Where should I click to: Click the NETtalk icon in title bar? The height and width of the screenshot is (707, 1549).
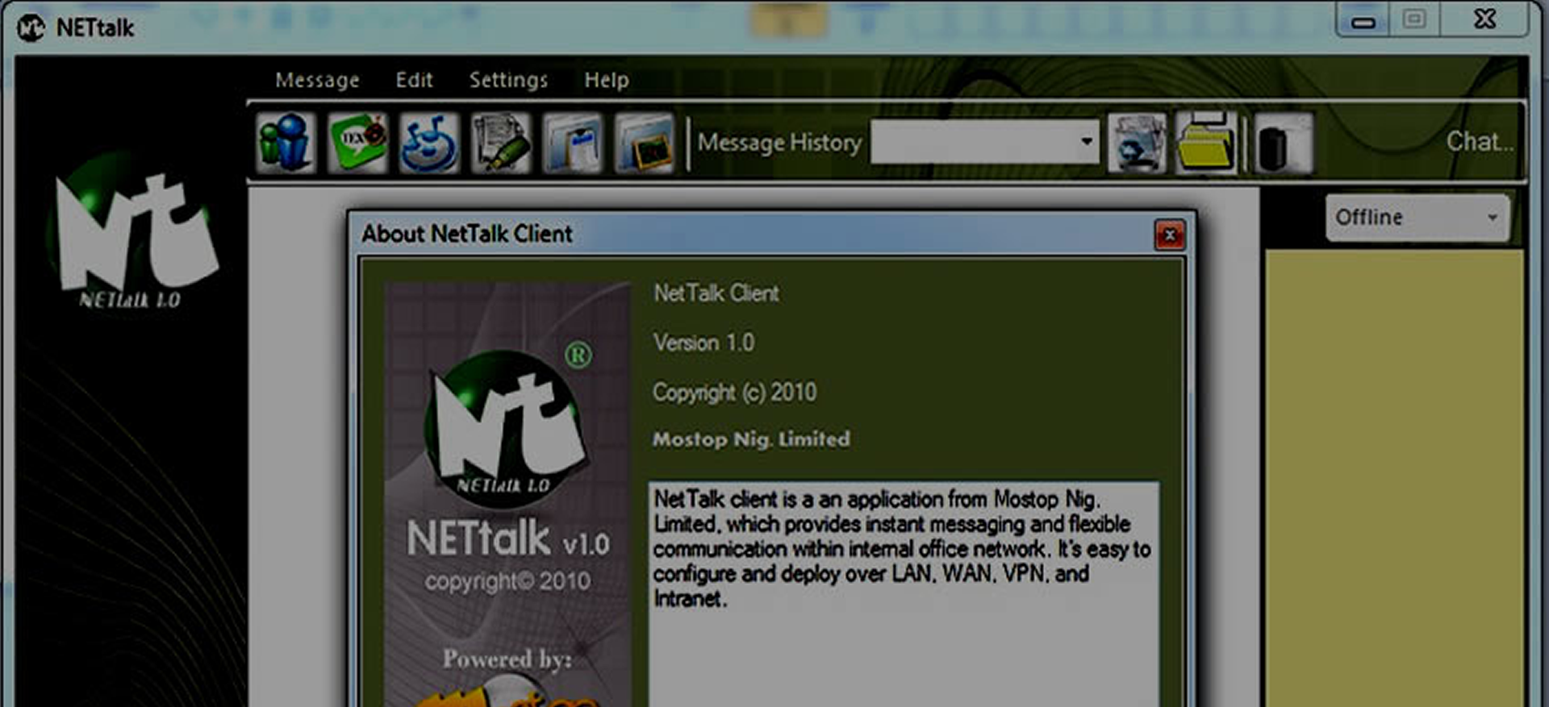31,28
